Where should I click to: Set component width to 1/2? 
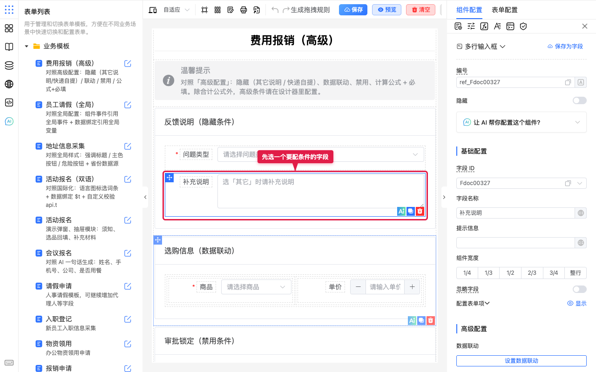pyautogui.click(x=510, y=273)
